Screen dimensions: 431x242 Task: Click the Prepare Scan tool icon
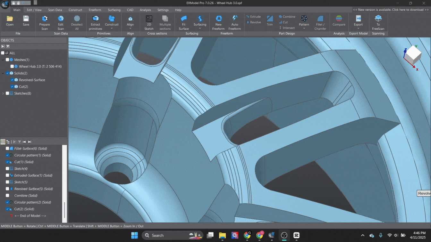(45, 19)
